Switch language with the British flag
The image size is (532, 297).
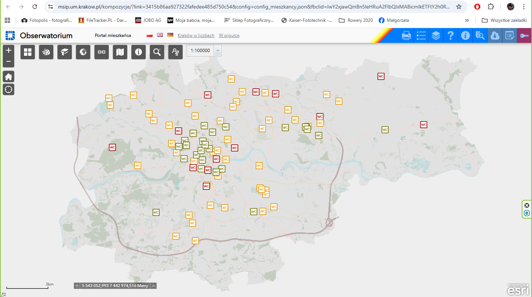(160, 35)
